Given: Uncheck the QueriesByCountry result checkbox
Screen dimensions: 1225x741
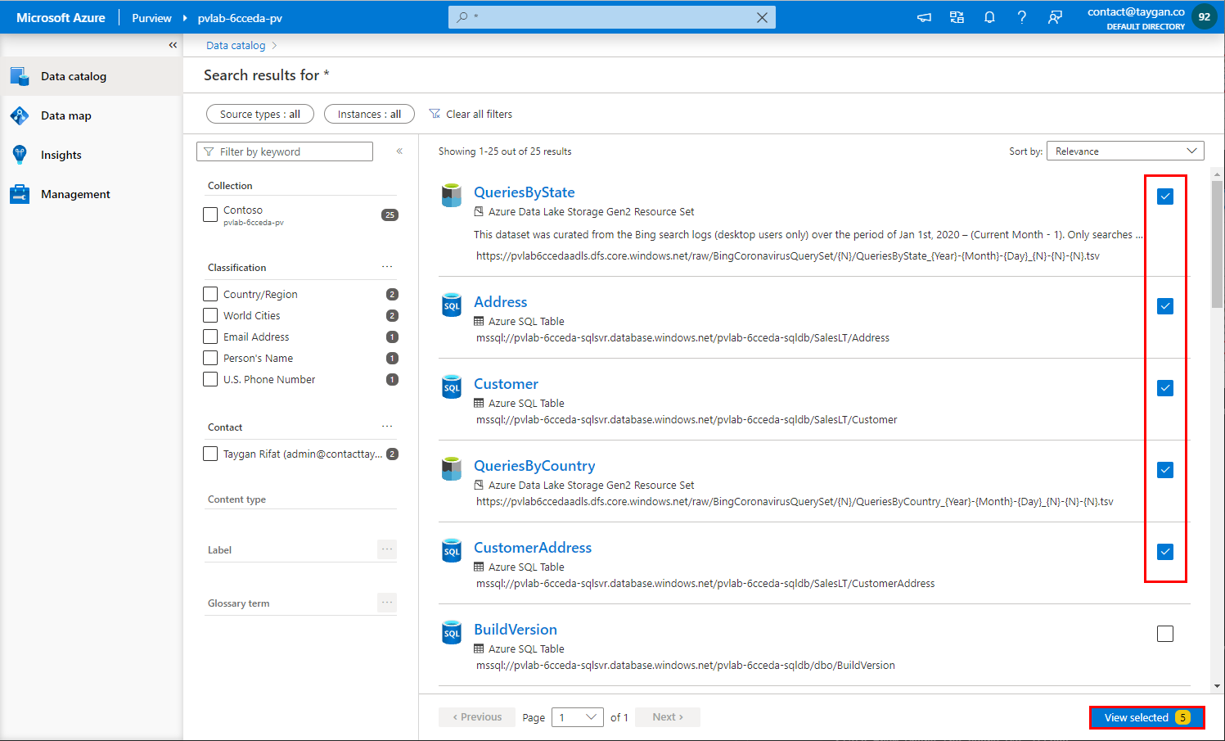Looking at the screenshot, I should pos(1165,470).
